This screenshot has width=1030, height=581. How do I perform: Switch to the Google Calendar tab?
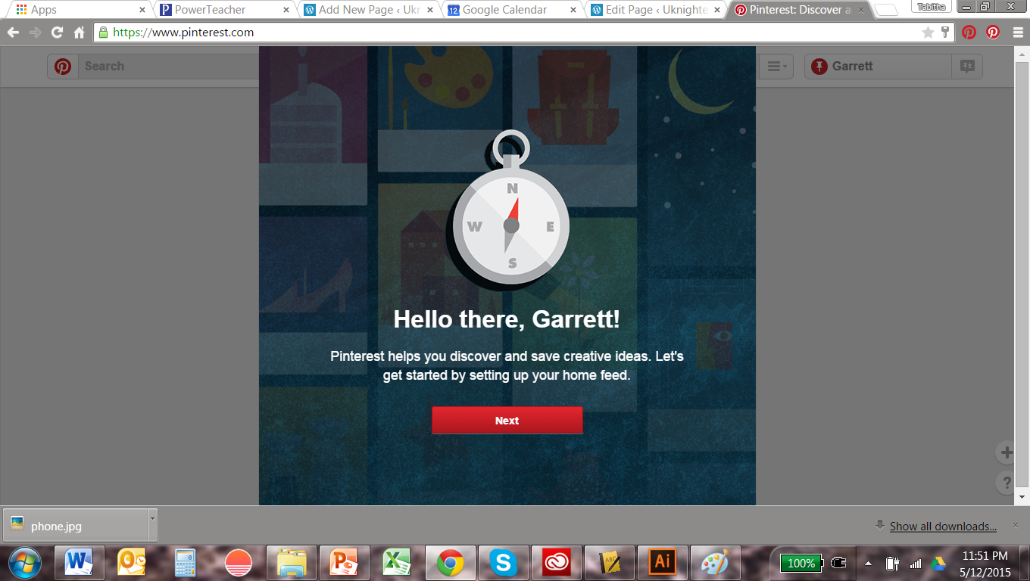pos(504,10)
